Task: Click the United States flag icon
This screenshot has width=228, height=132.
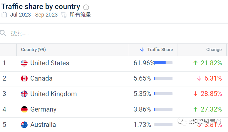Action: [x=24, y=63]
